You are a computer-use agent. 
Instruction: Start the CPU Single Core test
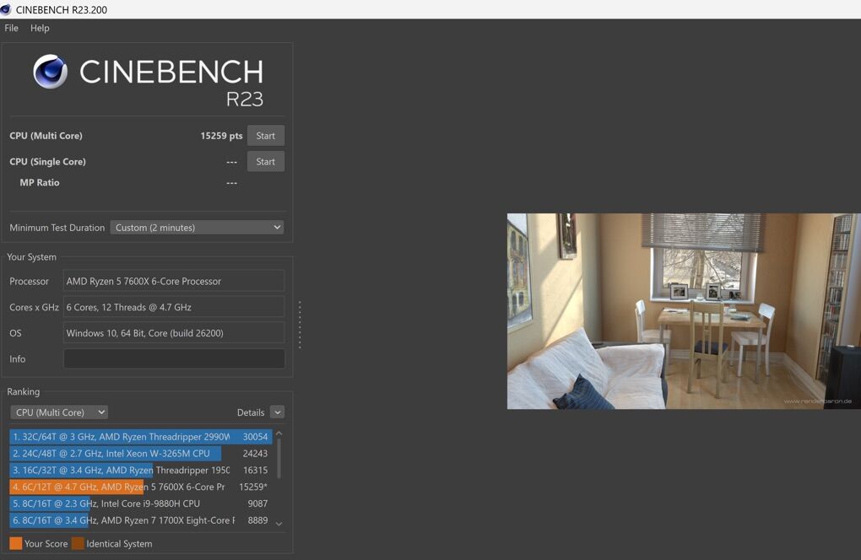[265, 161]
